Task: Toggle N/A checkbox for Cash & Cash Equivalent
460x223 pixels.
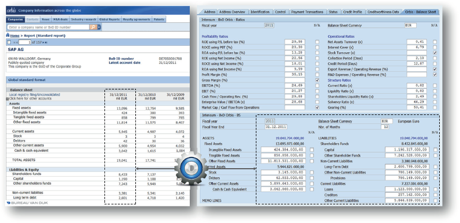Action: [x=312, y=189]
